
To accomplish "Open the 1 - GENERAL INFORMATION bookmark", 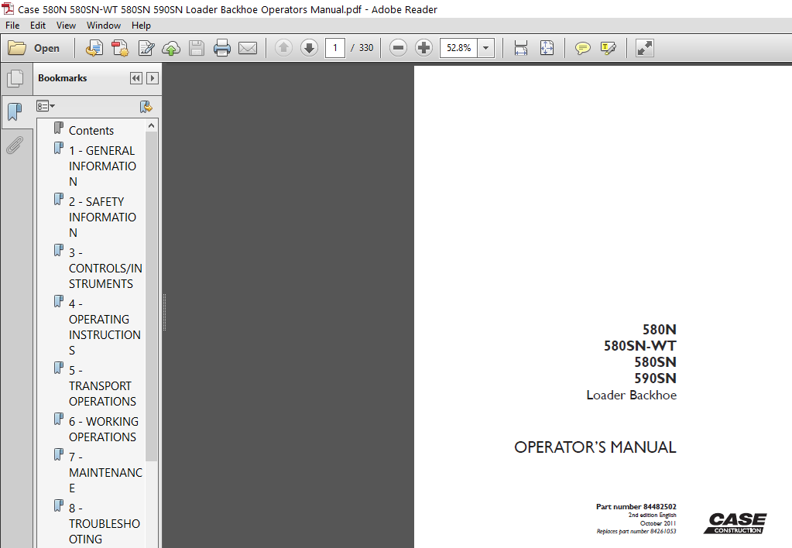I will tap(102, 166).
